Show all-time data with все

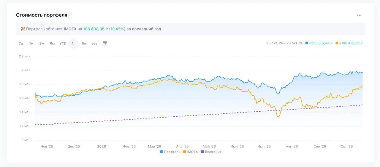94,44
